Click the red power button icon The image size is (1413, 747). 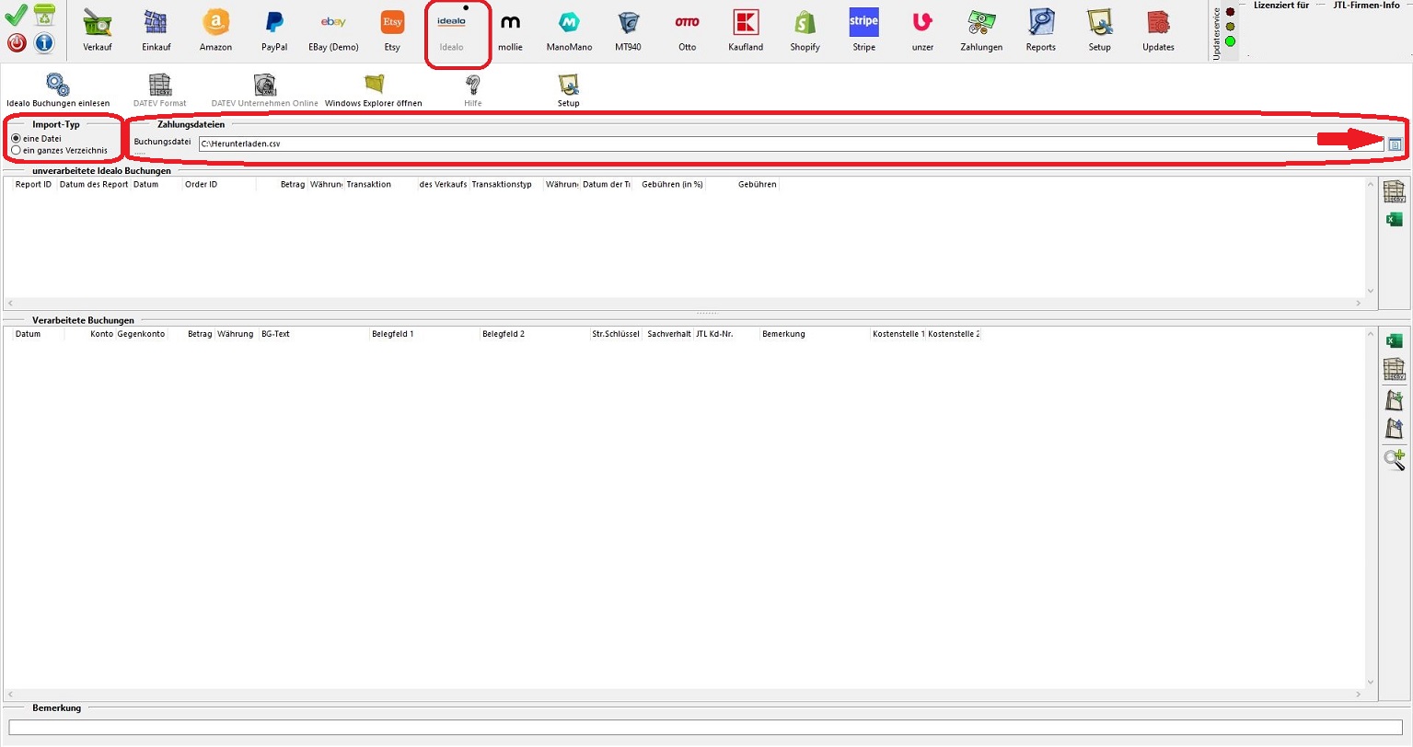click(17, 42)
